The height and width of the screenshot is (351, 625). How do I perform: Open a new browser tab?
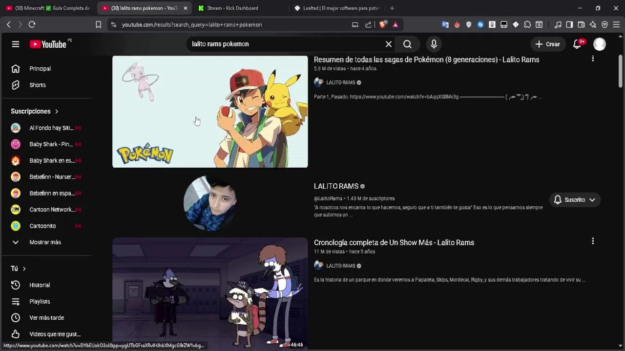[392, 8]
